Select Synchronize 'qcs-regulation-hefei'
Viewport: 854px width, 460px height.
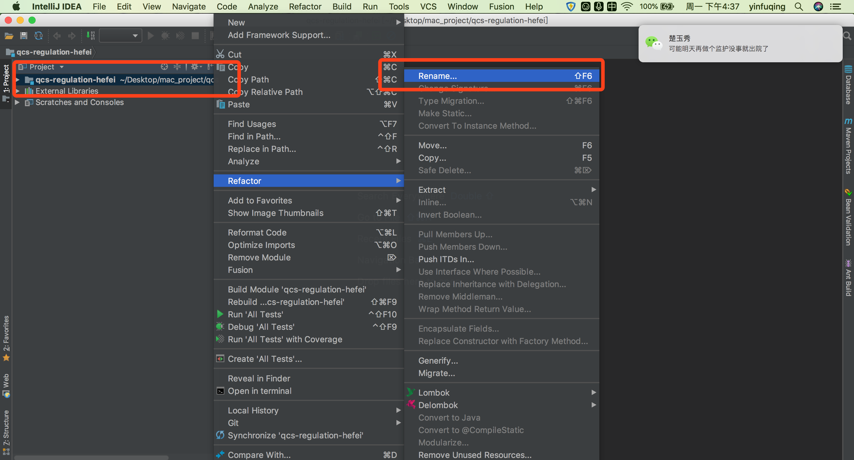tap(309, 435)
